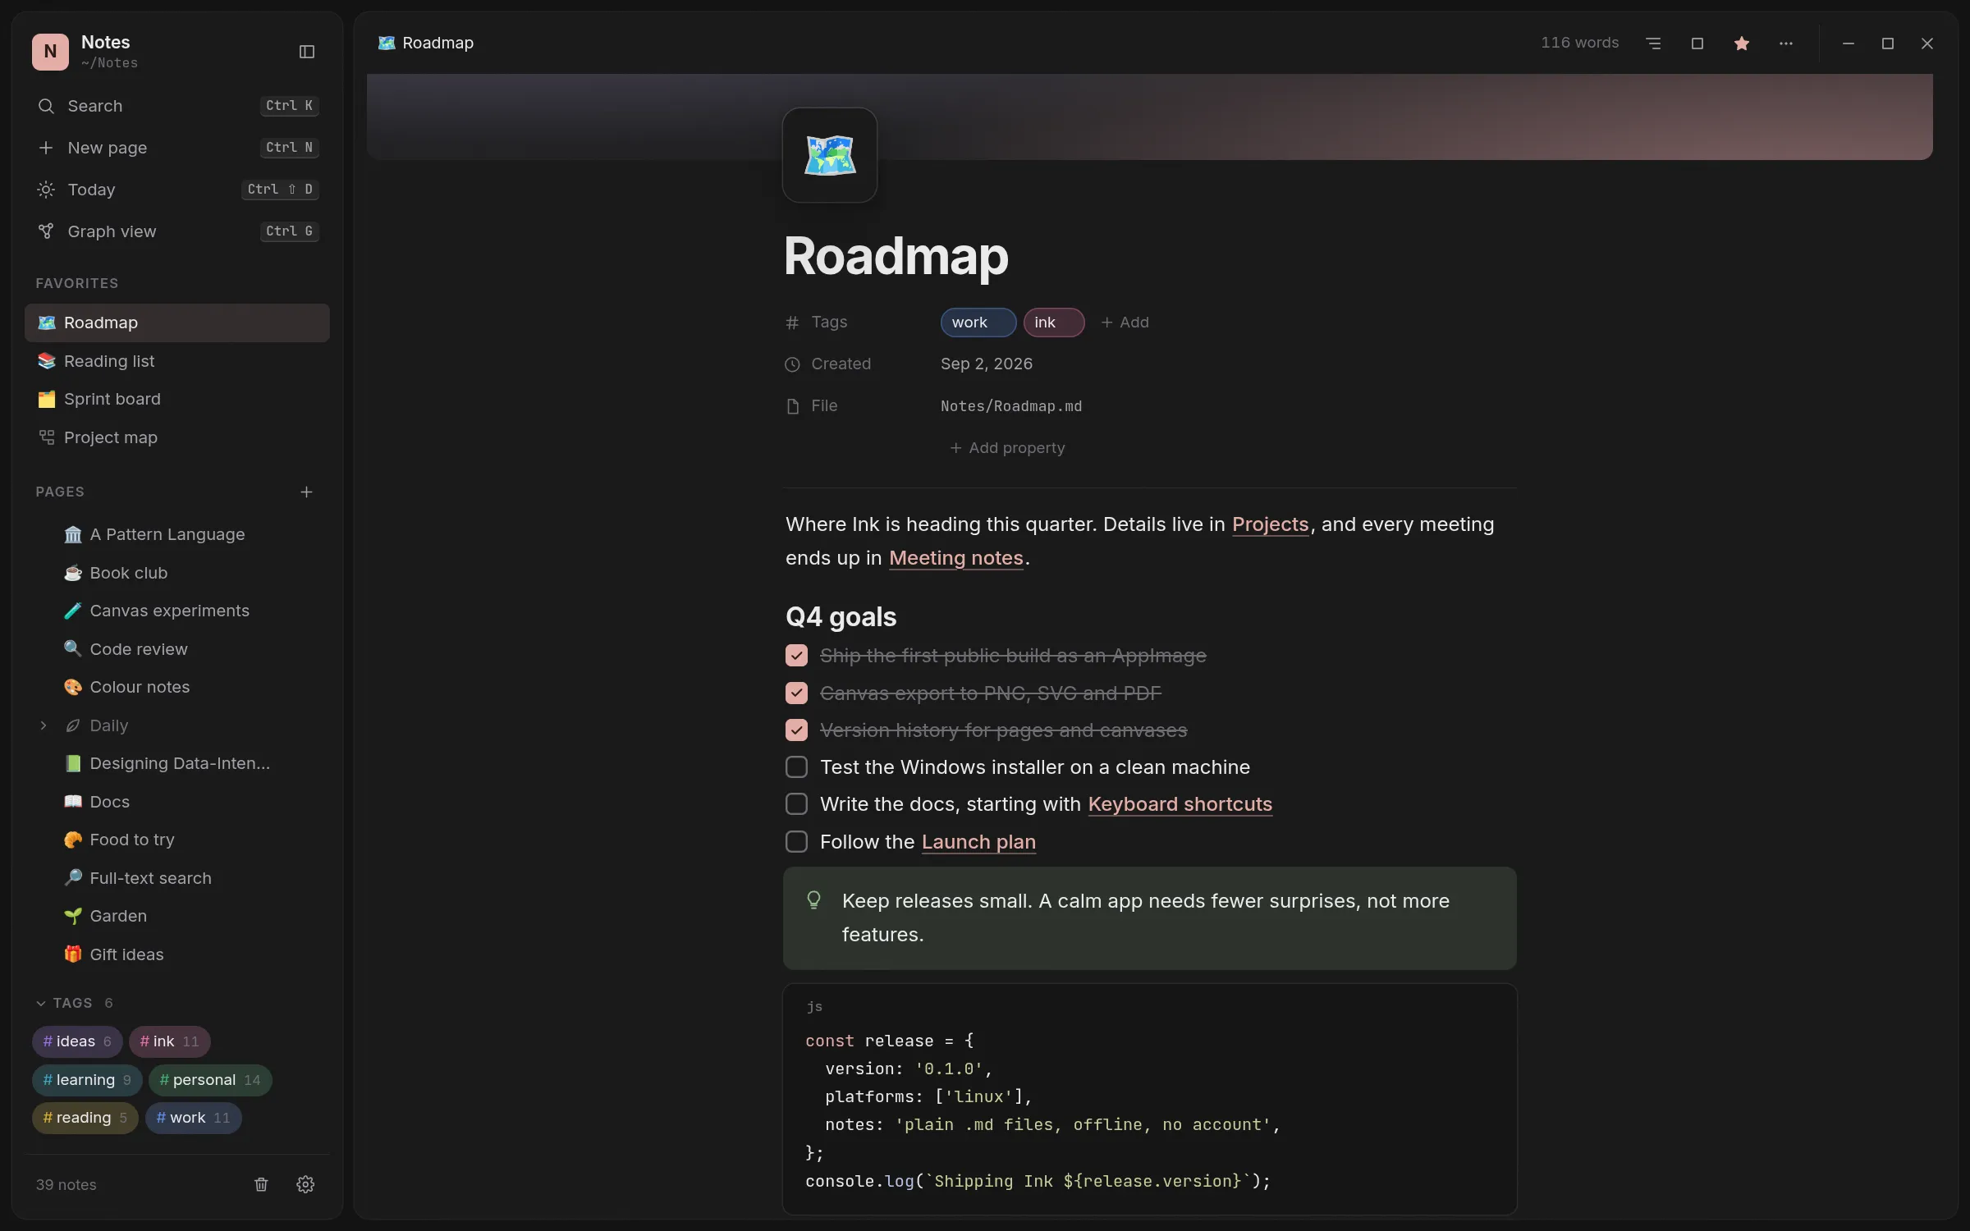1970x1231 pixels.
Task: Open the outline icon beside word count
Action: click(1653, 43)
